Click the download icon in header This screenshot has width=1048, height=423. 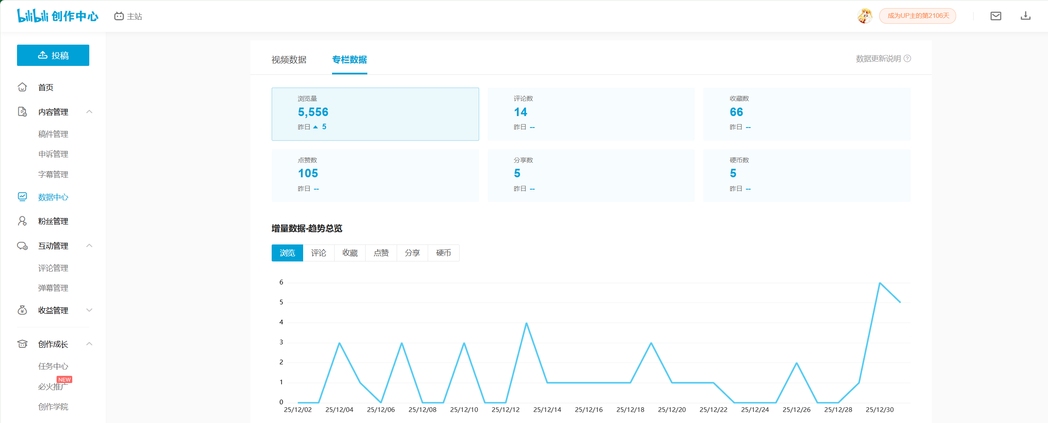pyautogui.click(x=1025, y=16)
